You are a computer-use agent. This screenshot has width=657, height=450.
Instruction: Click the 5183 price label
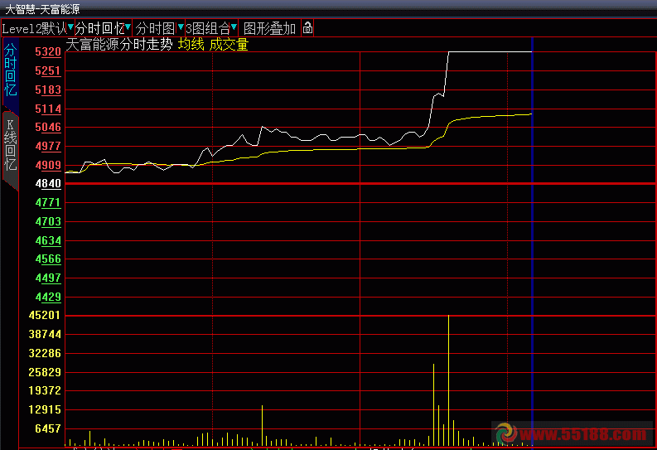(48, 90)
